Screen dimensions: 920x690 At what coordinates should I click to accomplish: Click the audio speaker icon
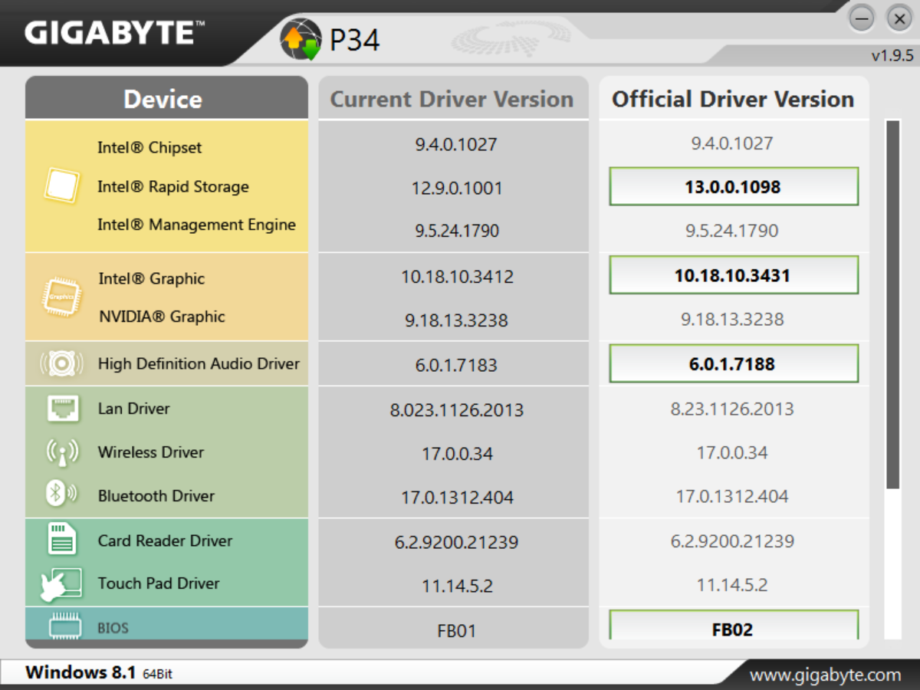[x=60, y=363]
